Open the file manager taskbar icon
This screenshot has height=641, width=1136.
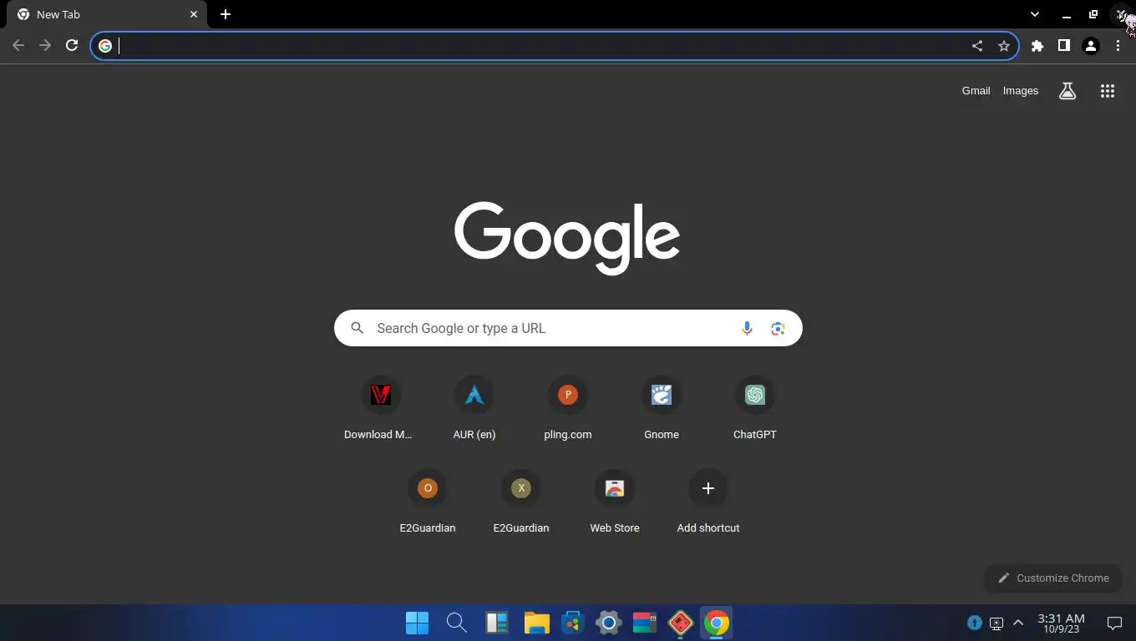coord(536,623)
